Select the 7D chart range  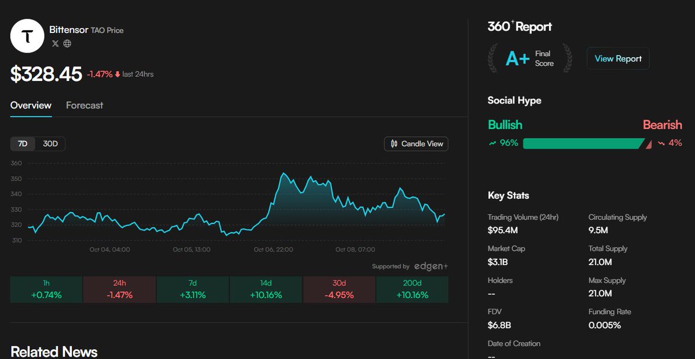[23, 144]
